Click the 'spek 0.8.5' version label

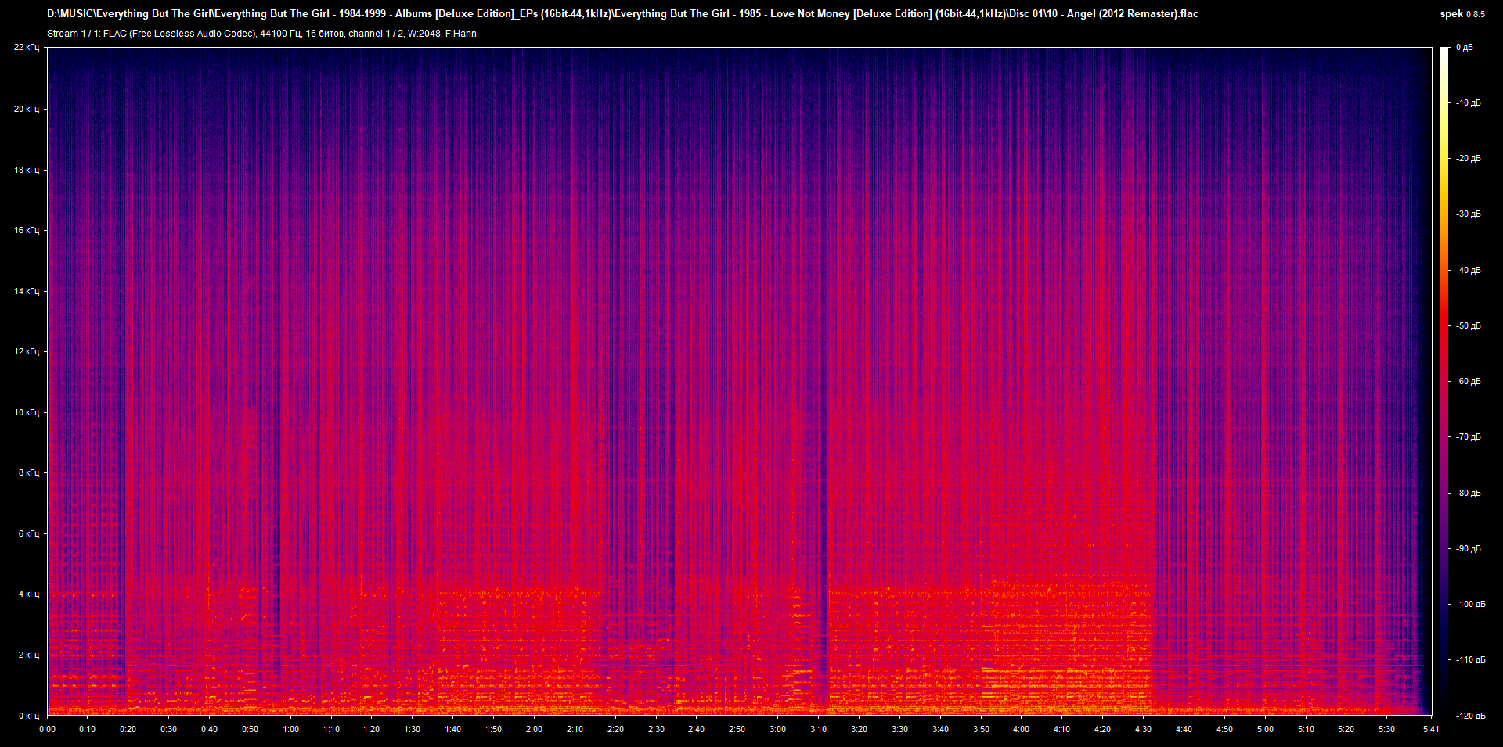click(1462, 14)
